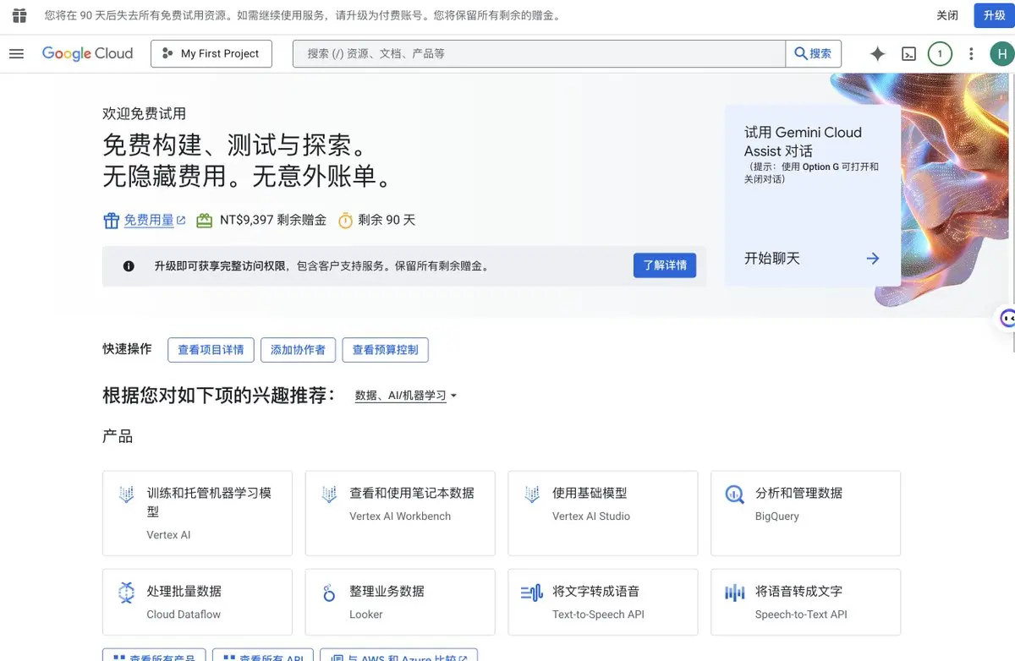Click the Vertex AI Workbench card icon
Viewport: 1015px width, 661px height.
click(x=330, y=494)
